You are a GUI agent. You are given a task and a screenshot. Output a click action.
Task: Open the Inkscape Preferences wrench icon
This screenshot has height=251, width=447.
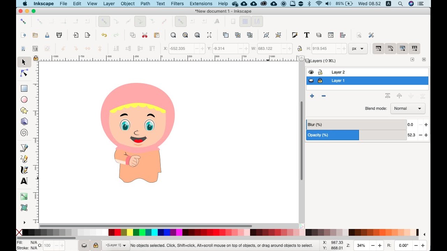click(371, 35)
